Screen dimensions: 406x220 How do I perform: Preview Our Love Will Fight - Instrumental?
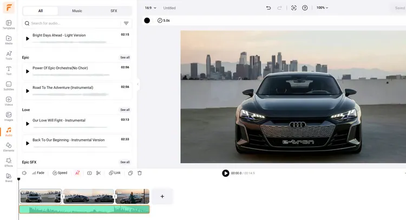pos(28,124)
